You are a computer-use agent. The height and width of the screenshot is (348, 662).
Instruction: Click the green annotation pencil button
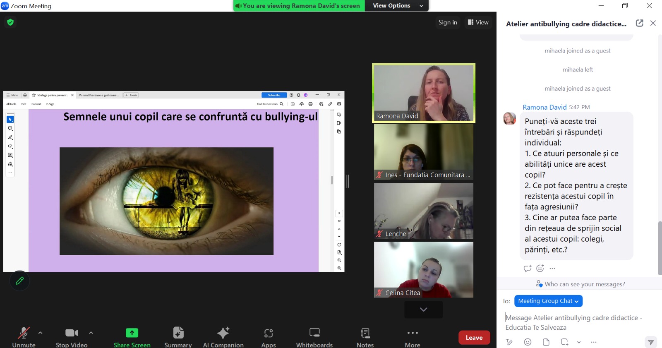pos(19,281)
